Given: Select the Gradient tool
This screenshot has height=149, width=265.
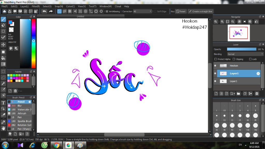Looking at the screenshot, I should click(3, 64).
